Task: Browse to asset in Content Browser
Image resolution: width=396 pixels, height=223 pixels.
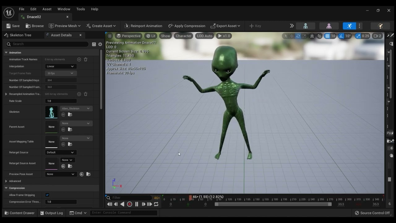Action: (35, 26)
